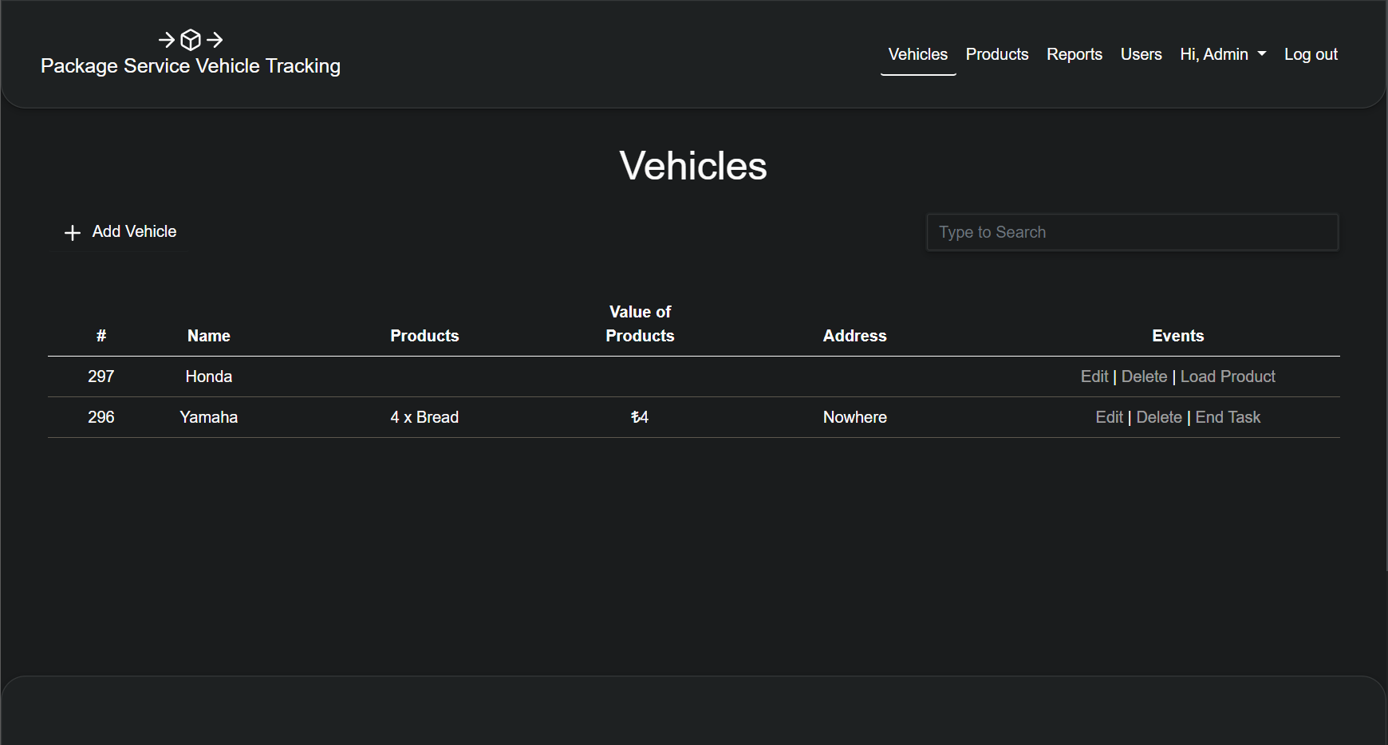Click the # column header
1388x745 pixels.
pyautogui.click(x=101, y=336)
